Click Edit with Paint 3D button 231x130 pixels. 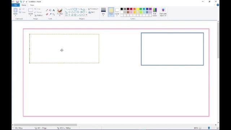click(x=163, y=12)
